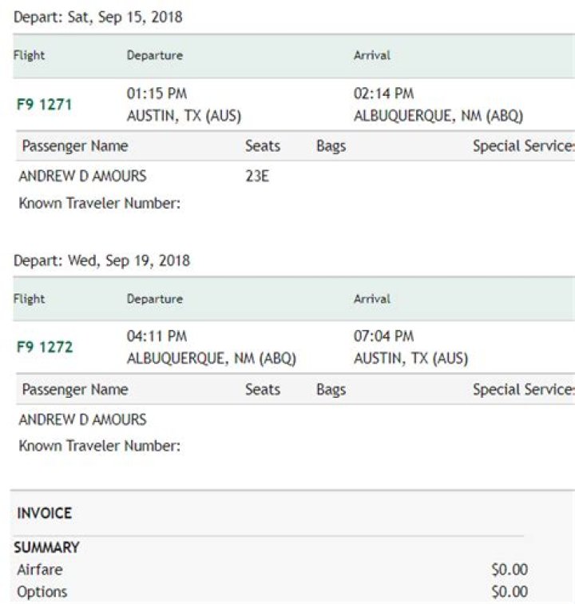This screenshot has width=575, height=604.
Task: Click the 01:15 PM departure time
Action: (157, 94)
